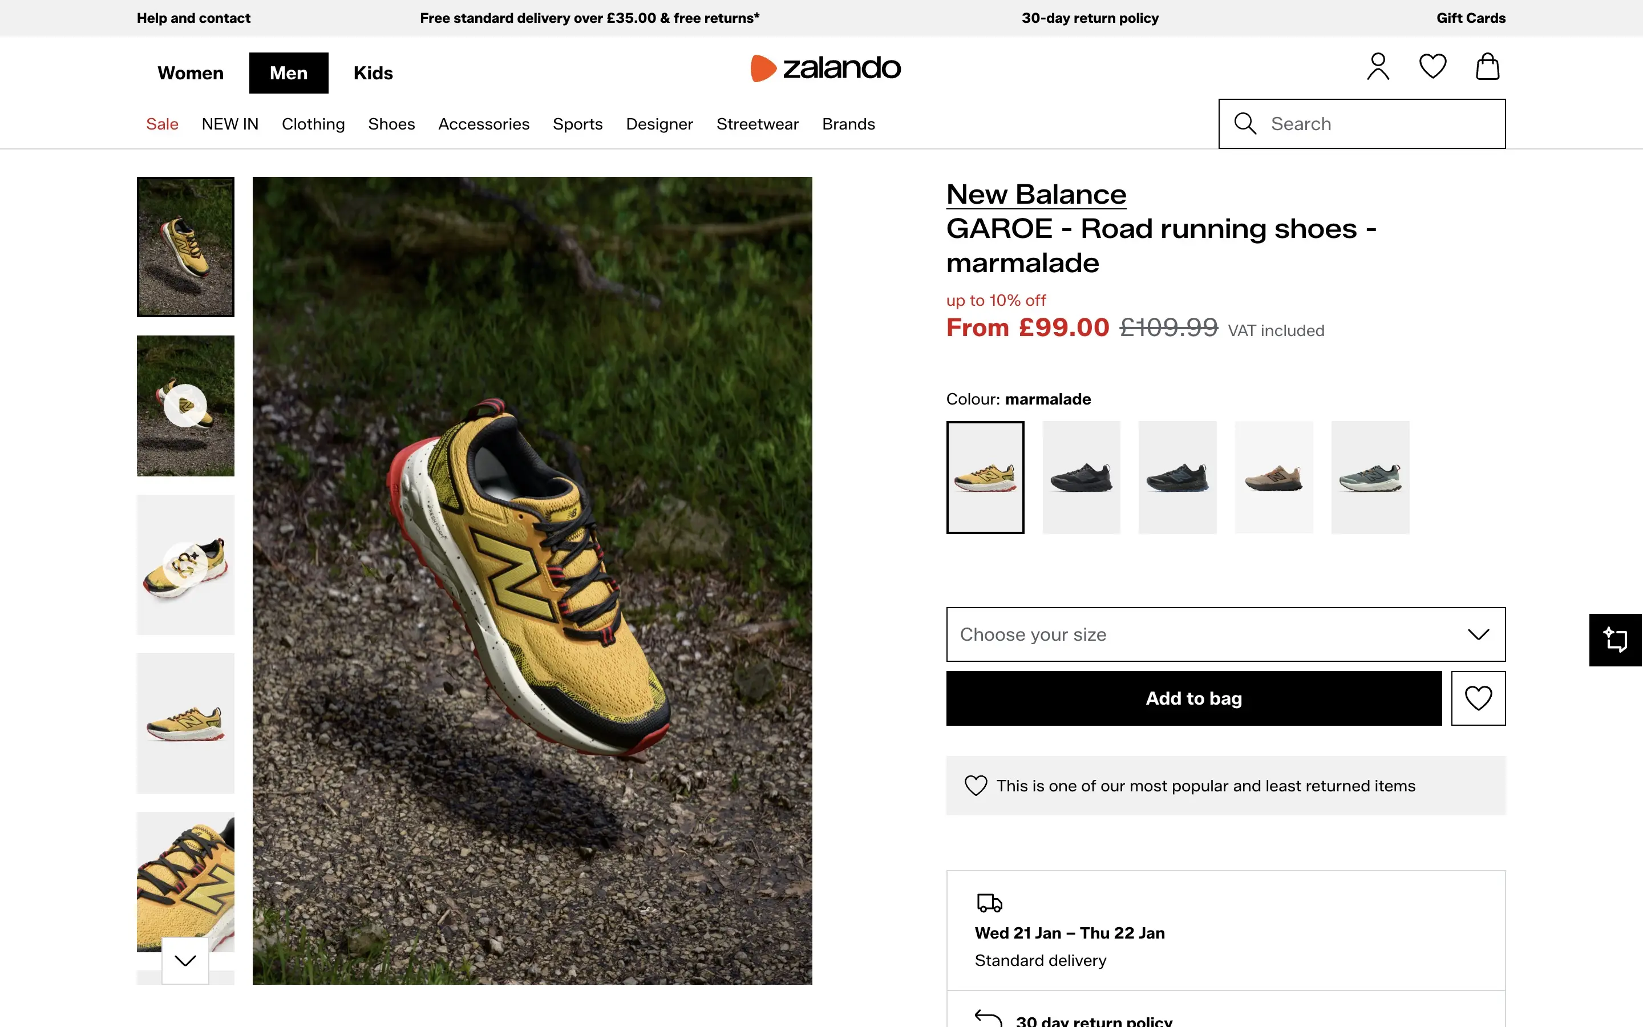Open the New Balance brand page
This screenshot has width=1643, height=1027.
[1035, 194]
